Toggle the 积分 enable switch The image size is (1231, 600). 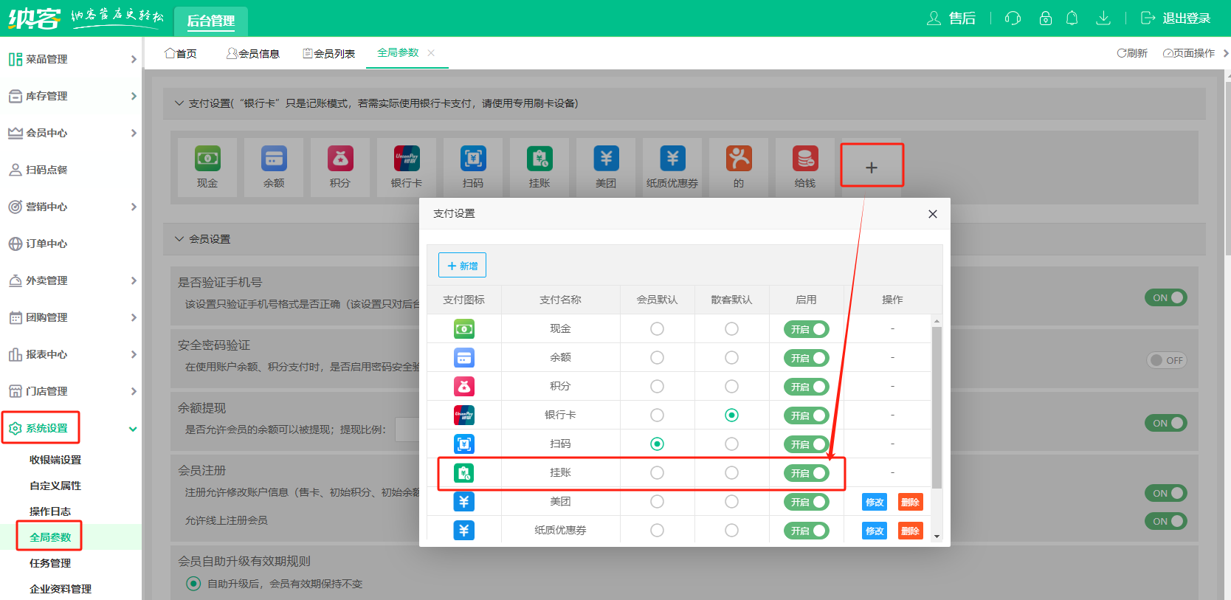coord(807,387)
